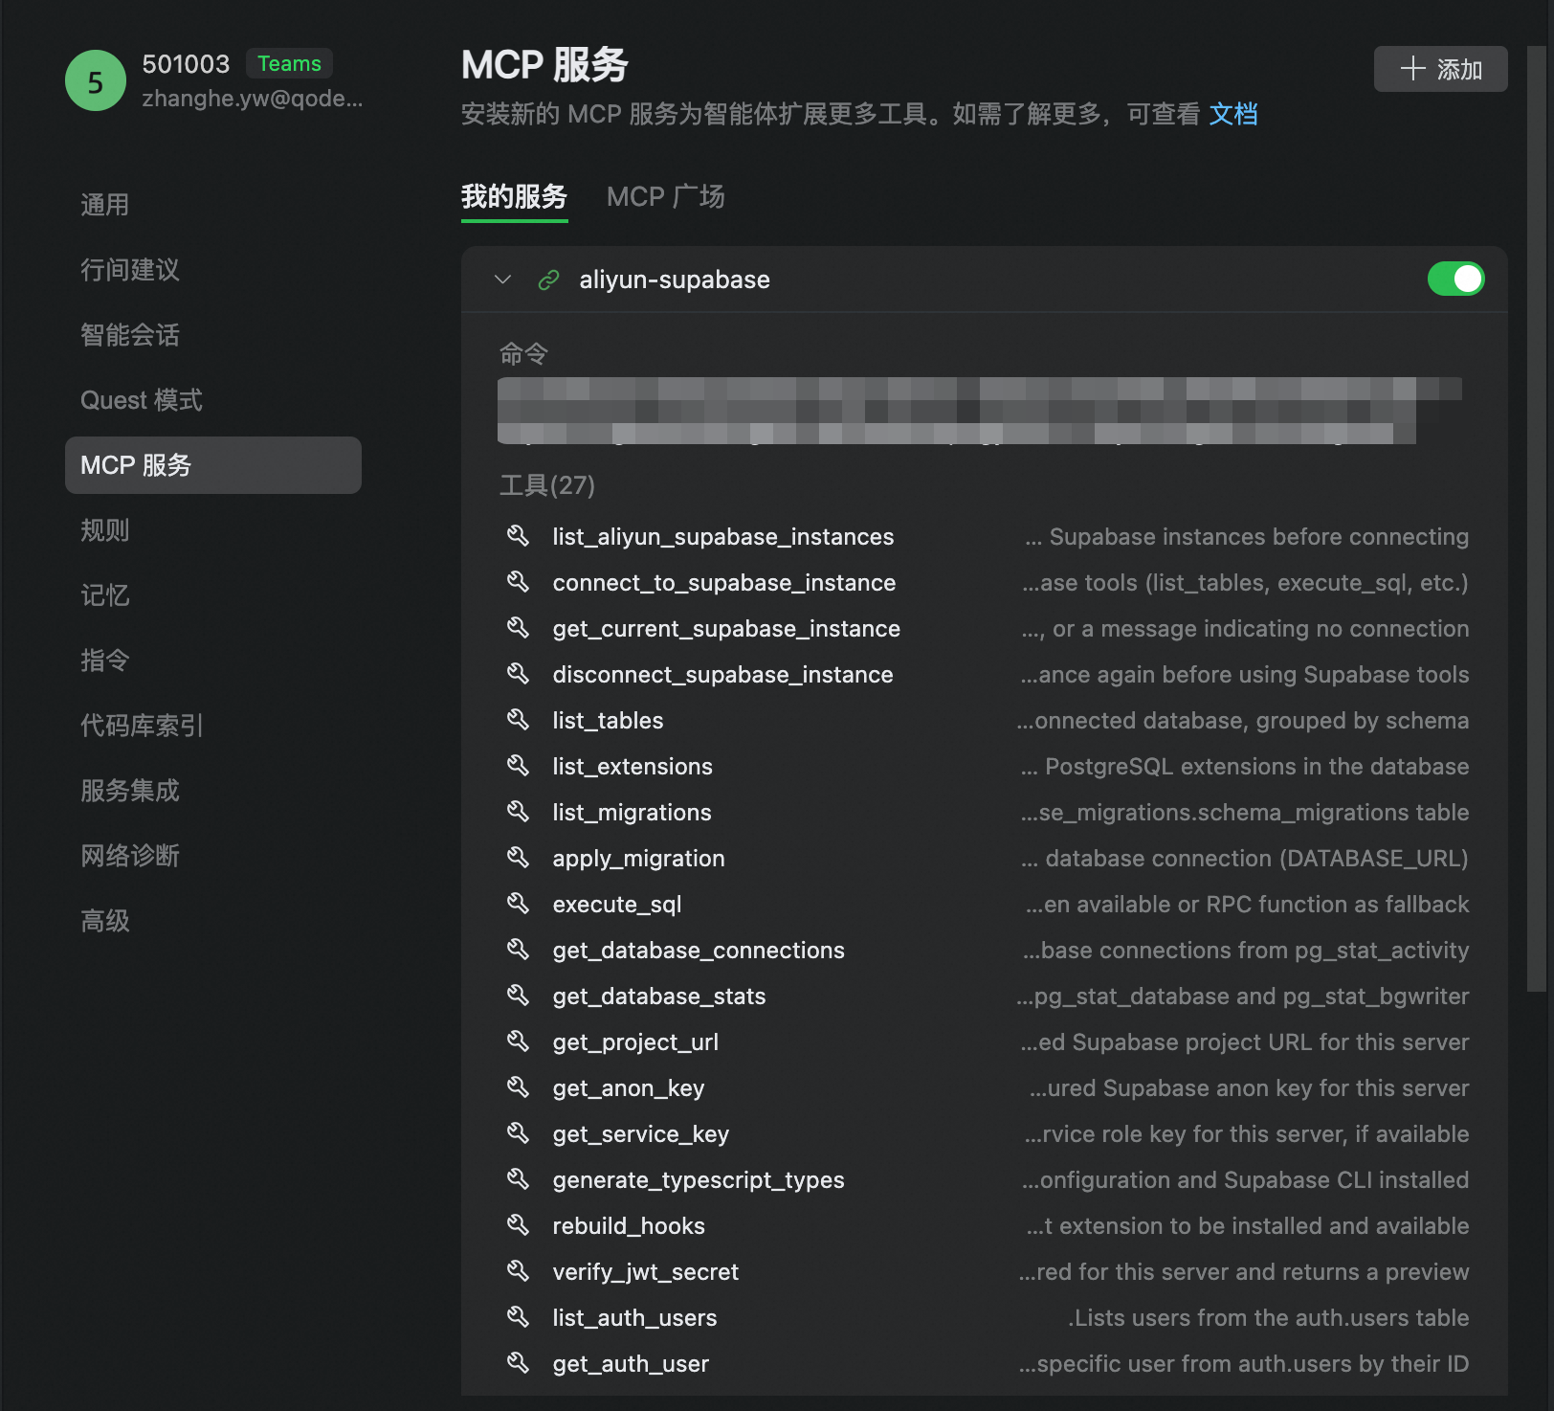Open the 文档 documentation link

pos(1233,115)
